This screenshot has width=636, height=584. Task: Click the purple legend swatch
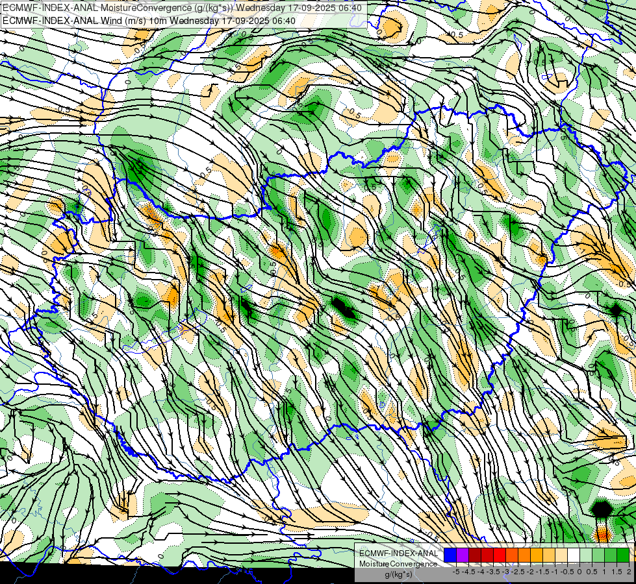[463, 555]
